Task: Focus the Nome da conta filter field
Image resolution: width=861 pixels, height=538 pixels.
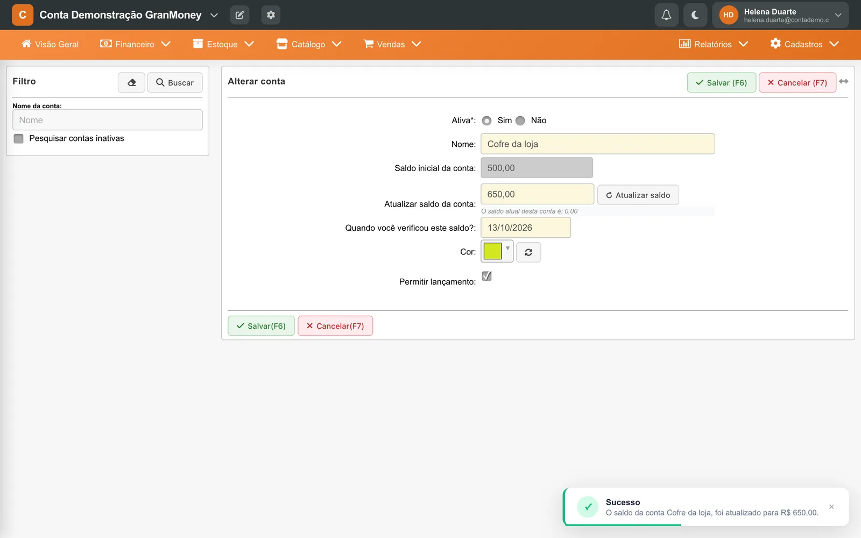Action: [x=108, y=120]
